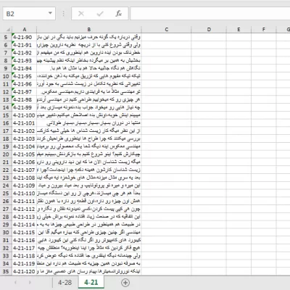Image resolution: width=290 pixels, height=290 pixels.
Task: Select sheet tab 4-21
Action: pos(91,282)
